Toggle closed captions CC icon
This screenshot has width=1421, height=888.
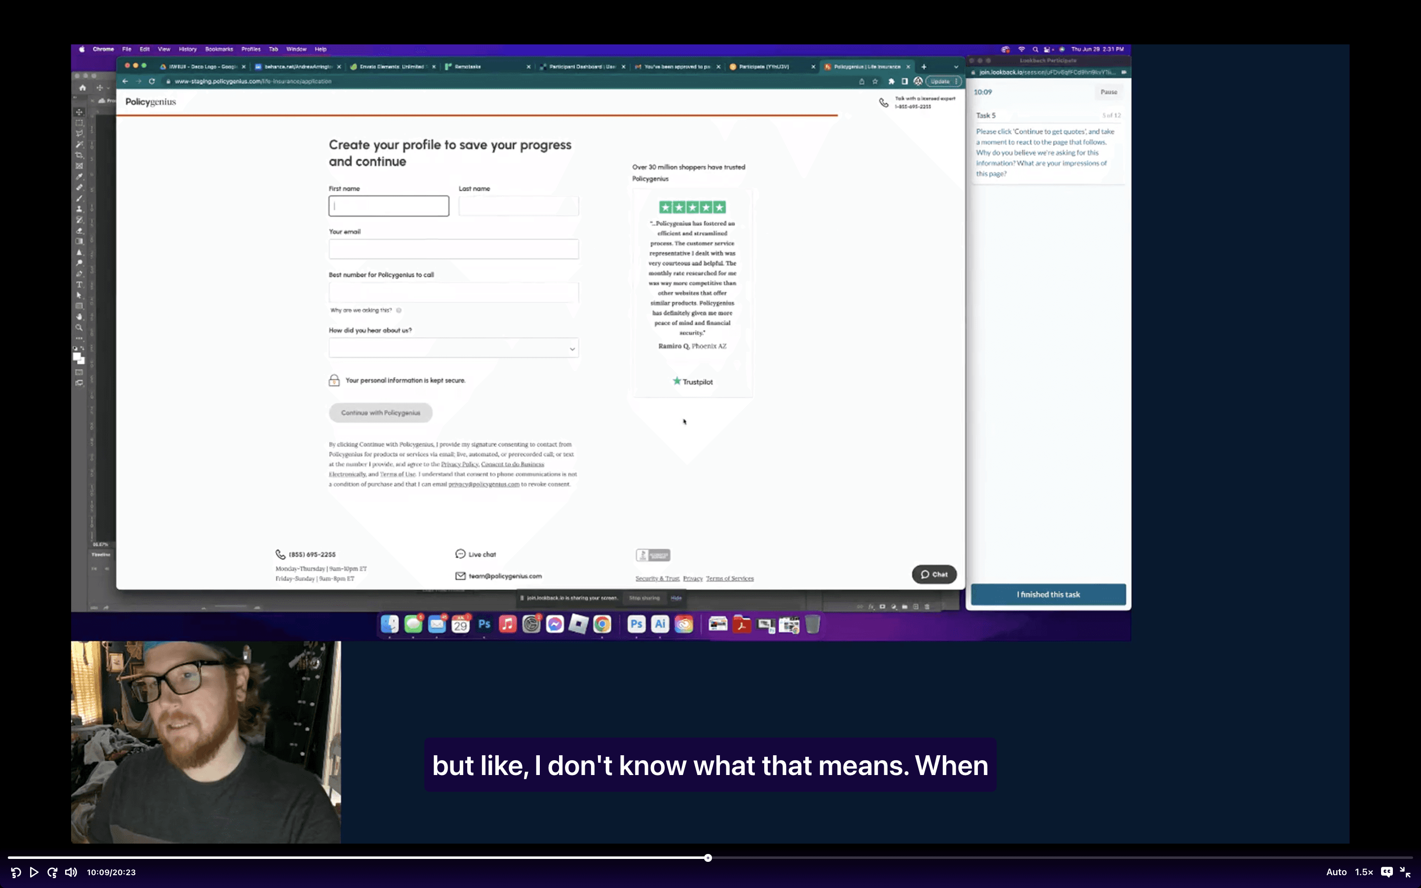pos(1386,872)
